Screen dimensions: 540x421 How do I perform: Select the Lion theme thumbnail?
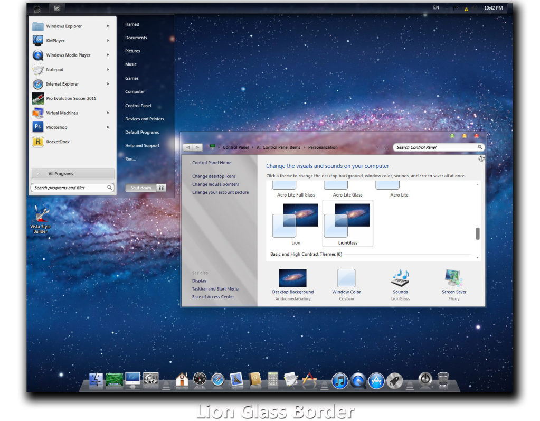(x=296, y=224)
